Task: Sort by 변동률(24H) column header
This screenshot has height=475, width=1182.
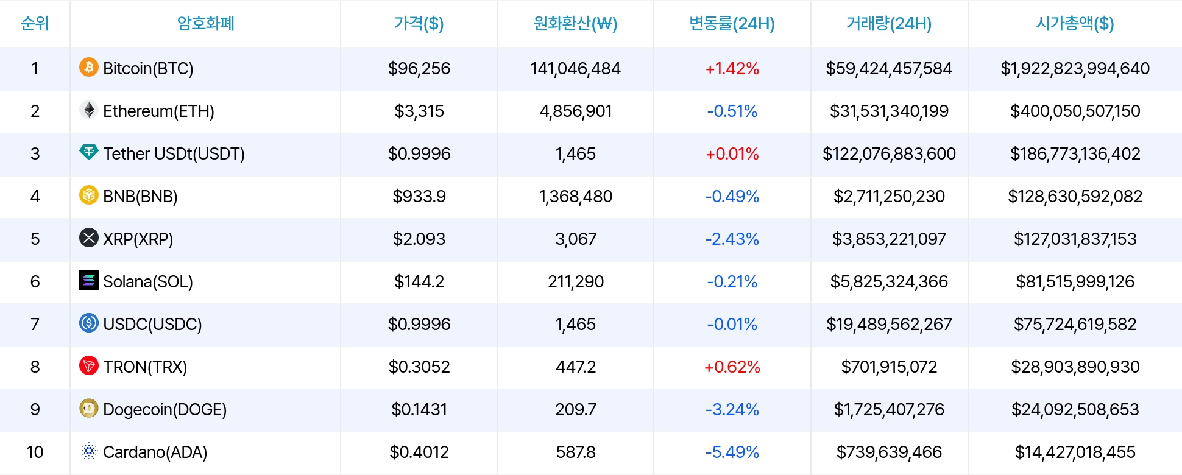Action: click(732, 24)
